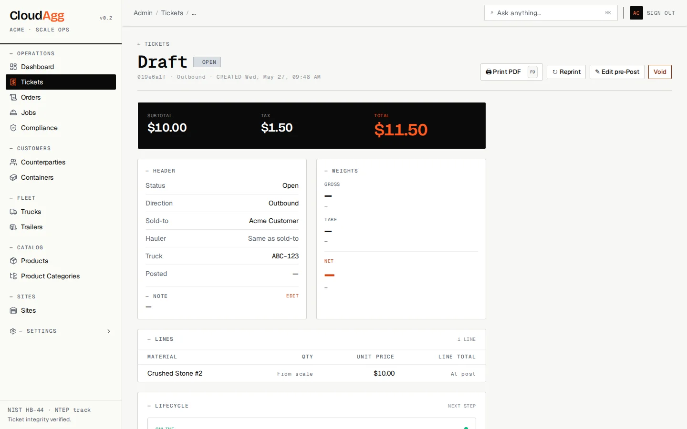The image size is (687, 429).
Task: Expand the Settings chevron
Action: click(109, 331)
